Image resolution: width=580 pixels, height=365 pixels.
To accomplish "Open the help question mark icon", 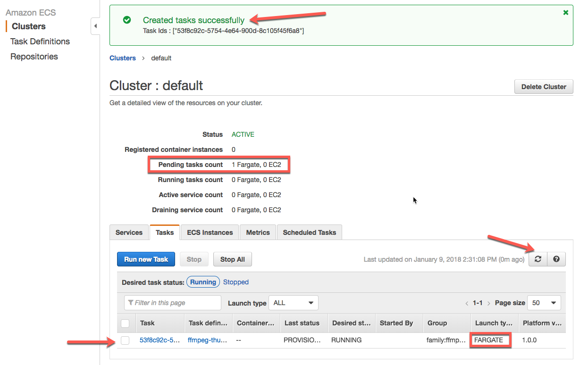I will [x=556, y=259].
